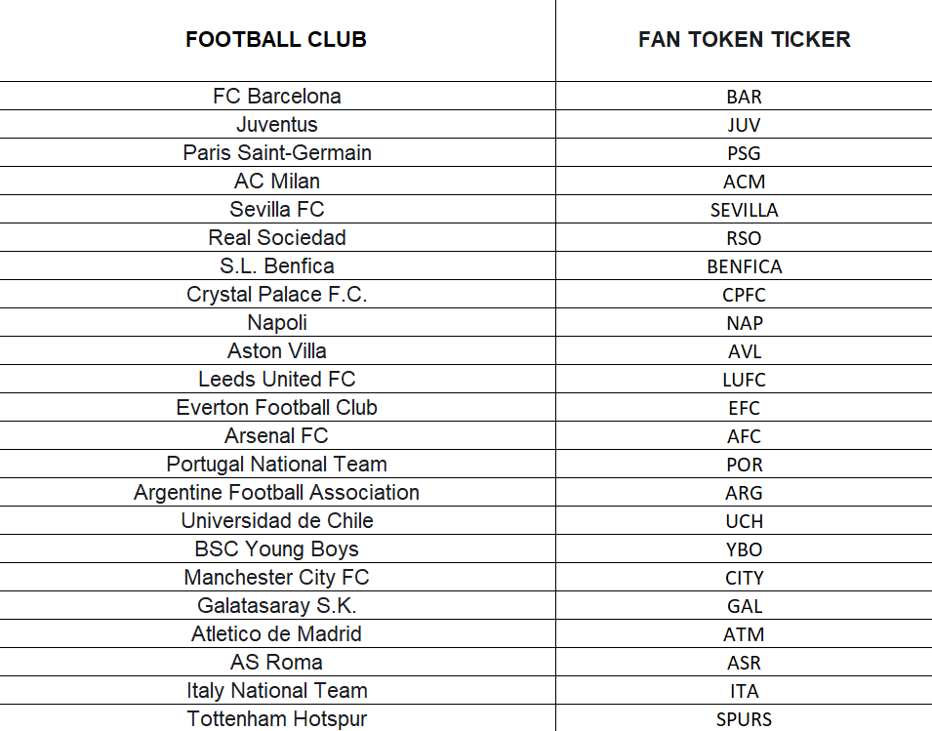Select the Crystal Palace F.C. cell

(x=276, y=295)
